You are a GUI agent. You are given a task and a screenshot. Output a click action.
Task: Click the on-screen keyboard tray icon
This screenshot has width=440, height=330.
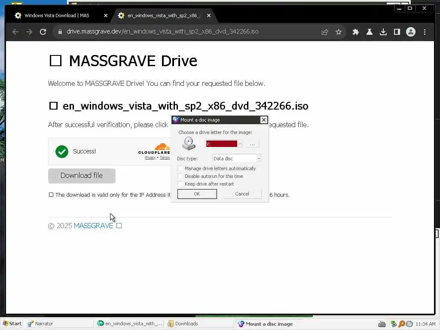382,324
